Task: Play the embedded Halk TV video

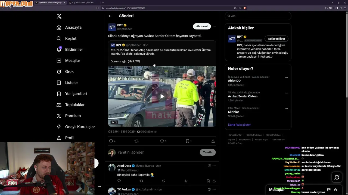Action: (162, 96)
